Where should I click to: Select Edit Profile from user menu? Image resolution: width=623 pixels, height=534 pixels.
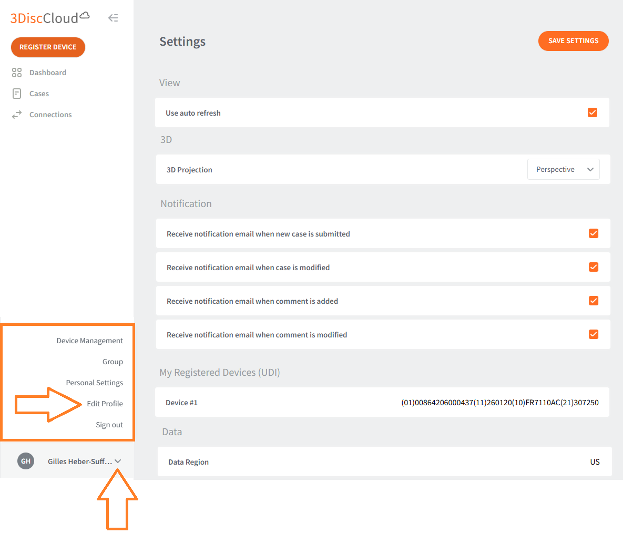(x=105, y=404)
